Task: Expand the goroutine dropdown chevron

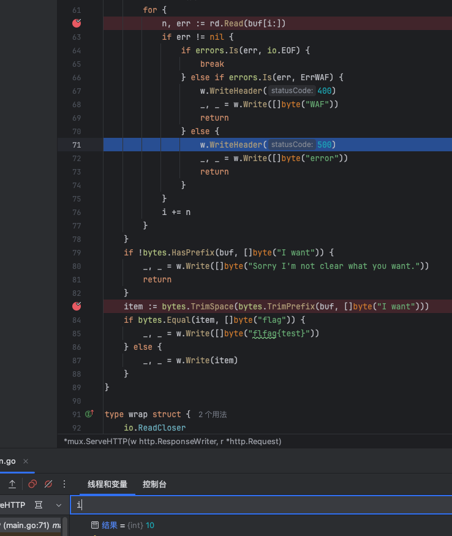Action: (59, 505)
